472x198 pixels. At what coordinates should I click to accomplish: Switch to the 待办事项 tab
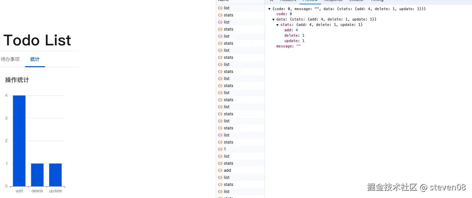point(10,59)
